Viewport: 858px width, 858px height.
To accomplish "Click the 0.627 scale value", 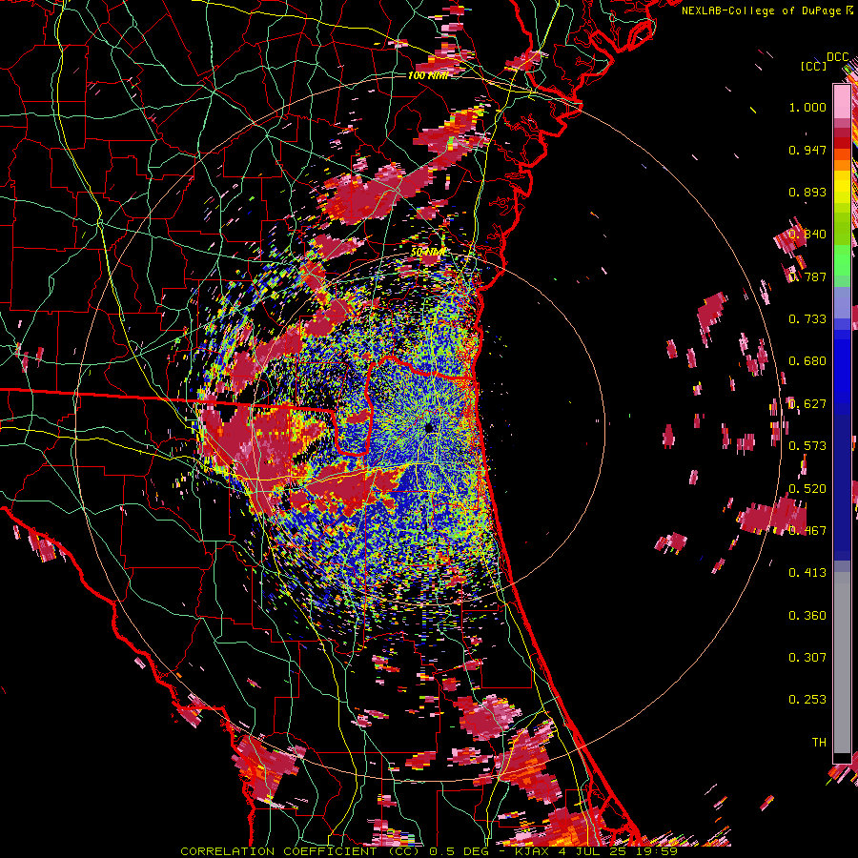I will (807, 404).
